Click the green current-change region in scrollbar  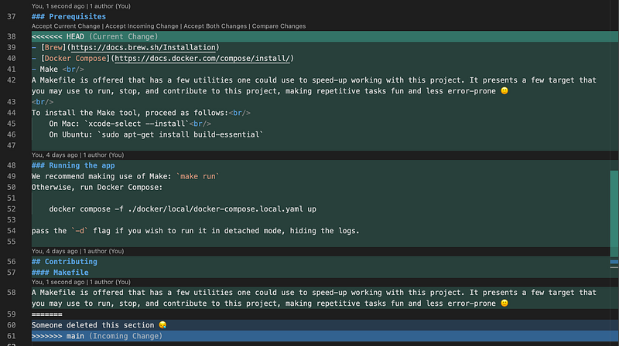[x=614, y=214]
